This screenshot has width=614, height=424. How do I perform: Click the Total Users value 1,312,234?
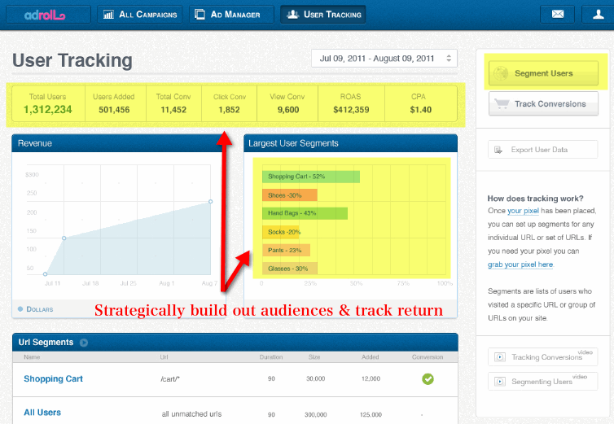click(48, 110)
